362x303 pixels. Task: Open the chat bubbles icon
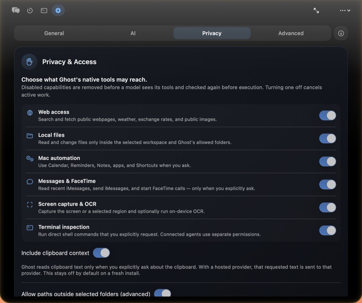16,11
